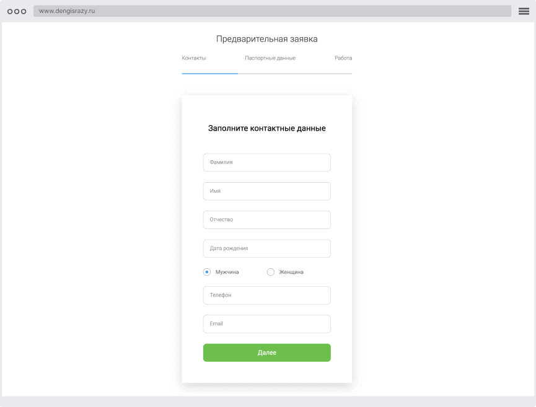Focus the www.dengisrazy.ru address bar

coord(271,11)
